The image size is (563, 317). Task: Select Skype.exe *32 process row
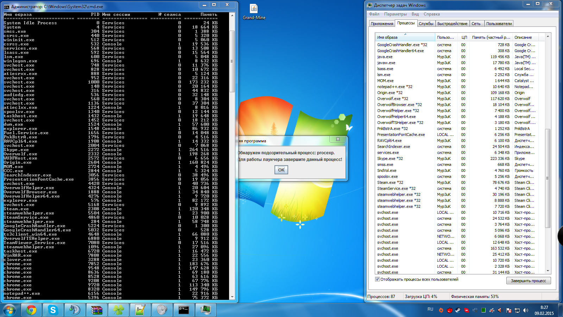coord(460,158)
